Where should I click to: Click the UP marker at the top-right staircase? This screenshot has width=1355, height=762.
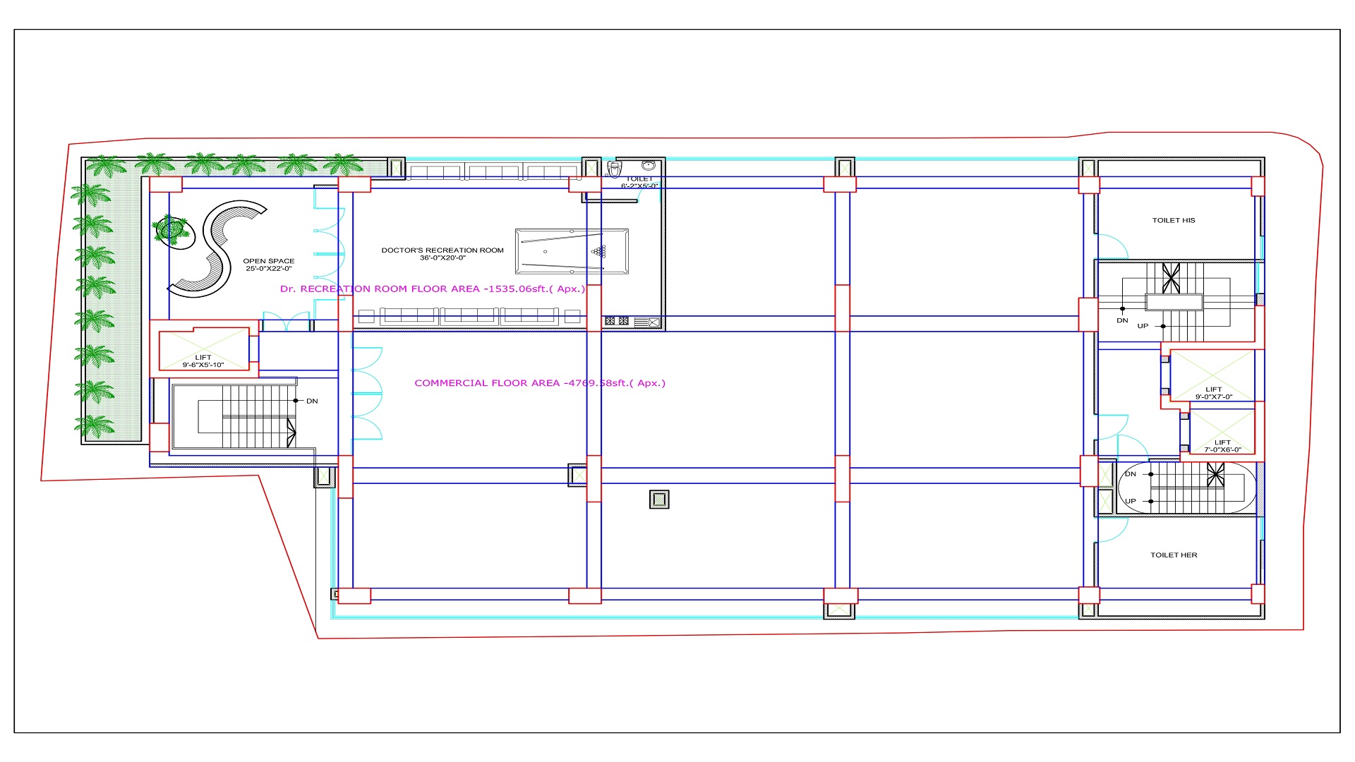pyautogui.click(x=1143, y=326)
